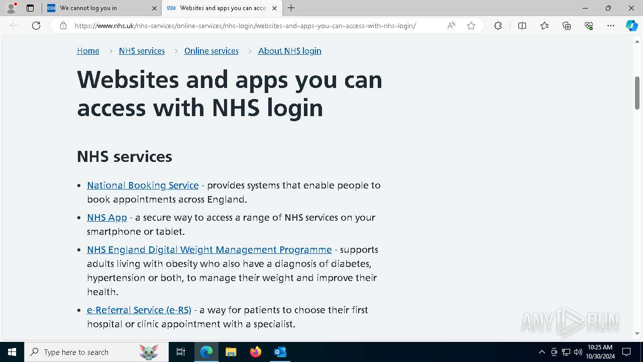This screenshot has width=643, height=362.
Task: Show hidden system tray icons
Action: point(542,352)
